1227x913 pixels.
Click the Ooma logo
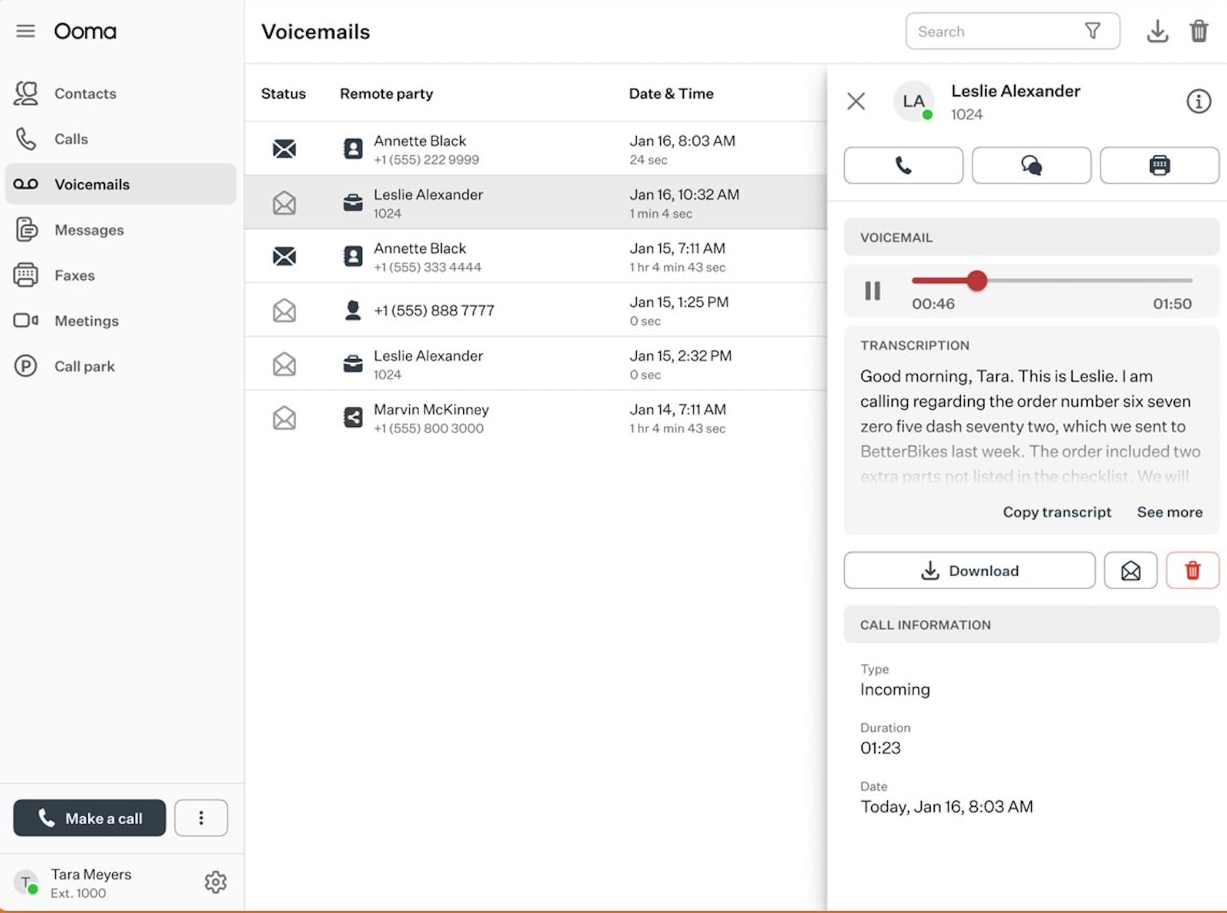85,31
